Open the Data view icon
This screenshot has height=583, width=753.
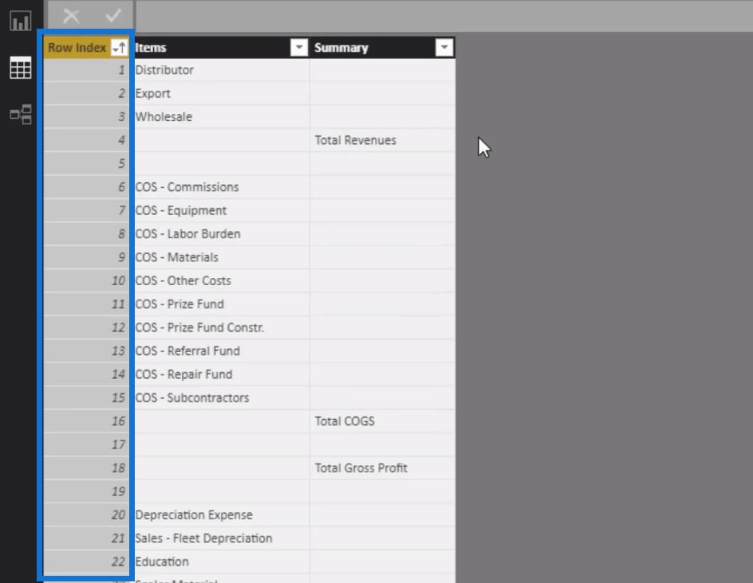click(20, 67)
